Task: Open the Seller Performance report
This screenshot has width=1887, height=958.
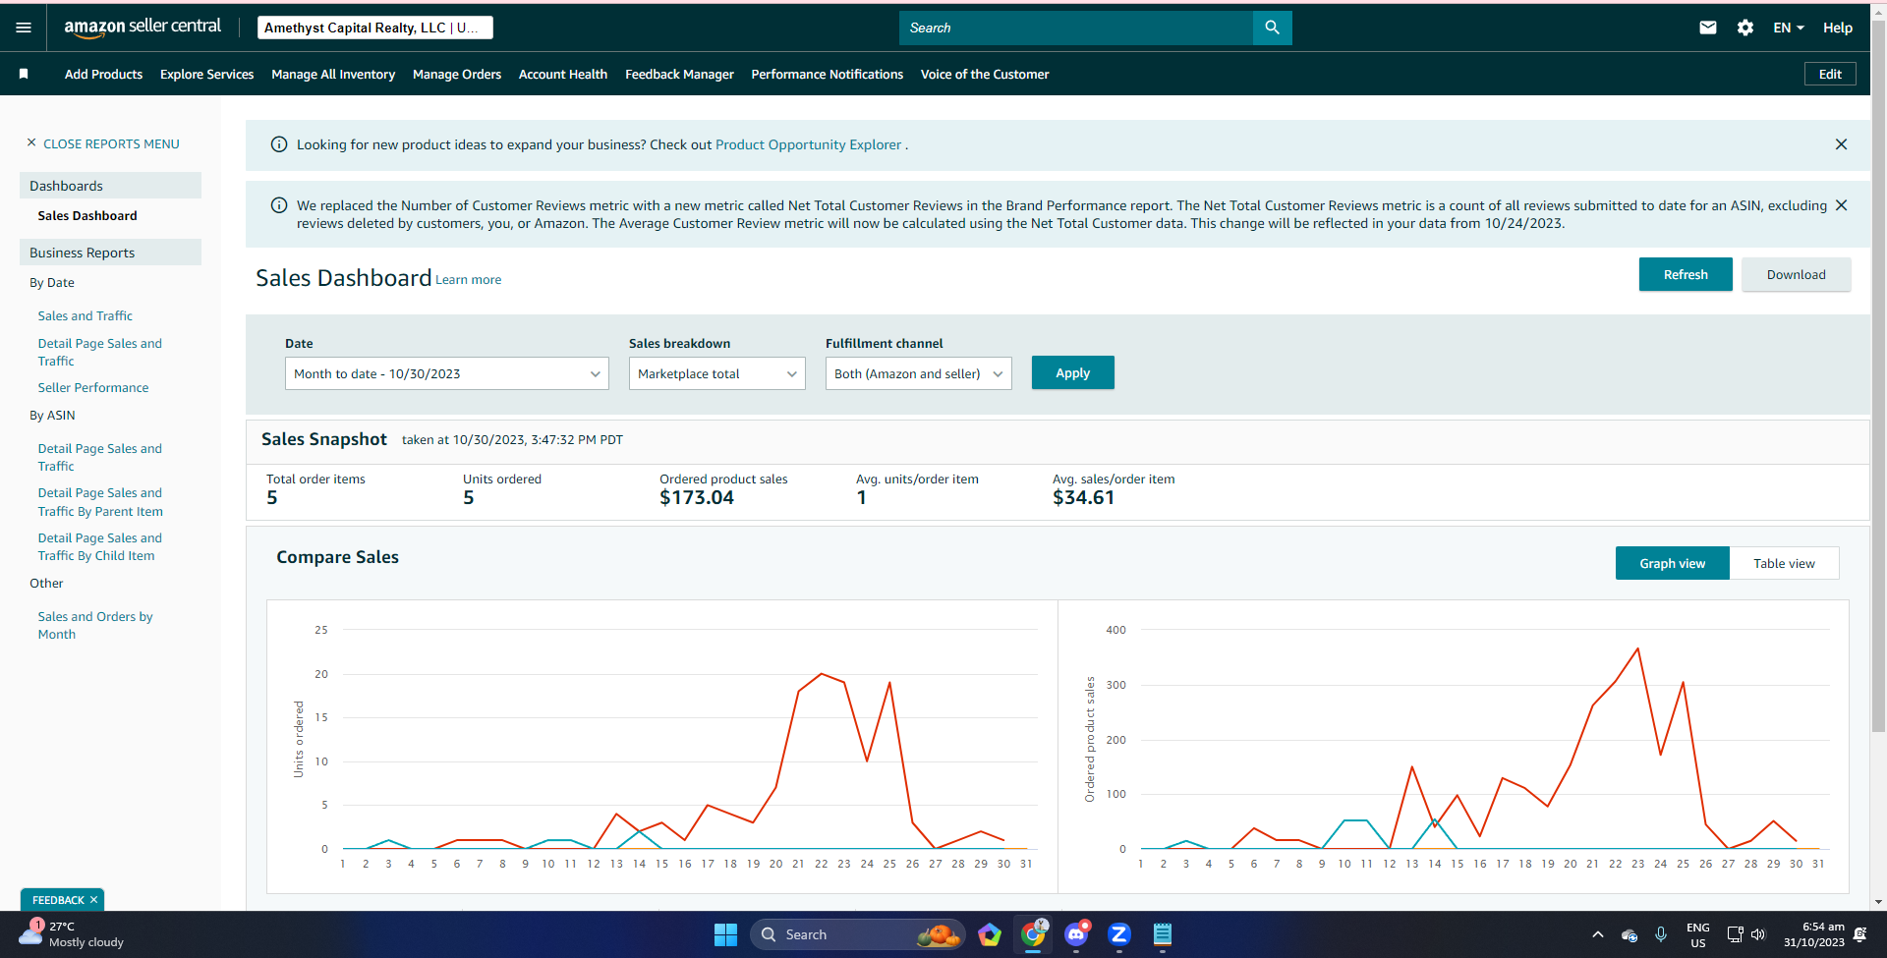Action: [x=93, y=387]
